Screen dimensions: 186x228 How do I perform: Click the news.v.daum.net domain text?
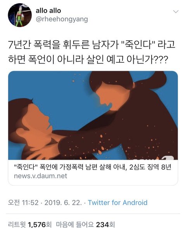click(x=41, y=176)
